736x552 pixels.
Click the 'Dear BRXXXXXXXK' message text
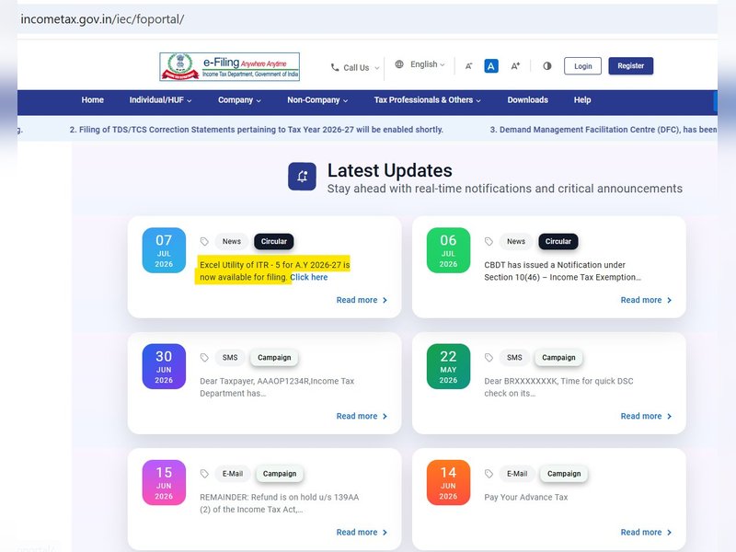click(x=558, y=387)
